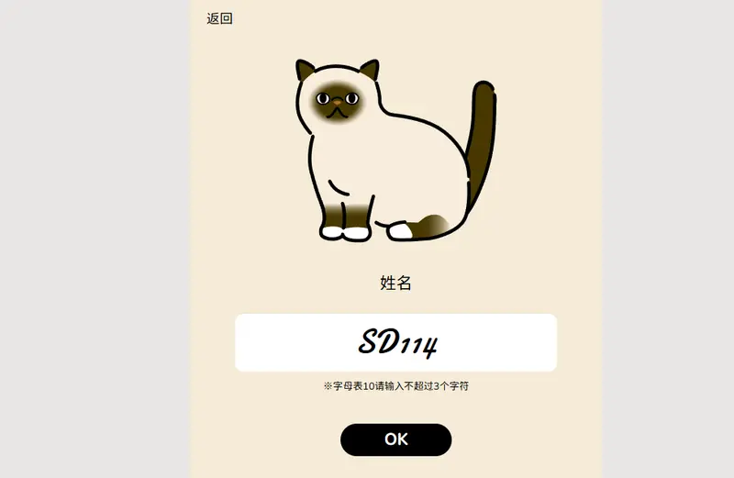Focus the name input field showing SD114
This screenshot has height=478, width=734.
396,343
